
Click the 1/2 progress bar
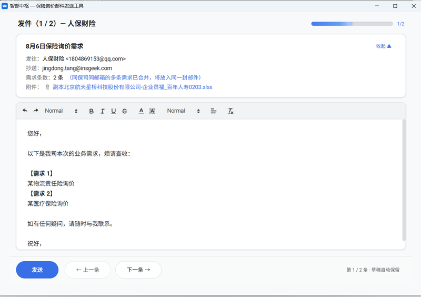(352, 24)
